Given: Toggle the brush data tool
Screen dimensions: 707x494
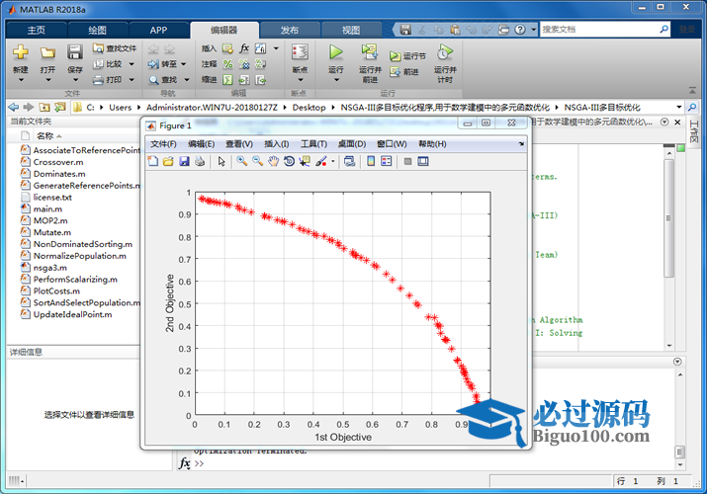Looking at the screenshot, I should 321,161.
